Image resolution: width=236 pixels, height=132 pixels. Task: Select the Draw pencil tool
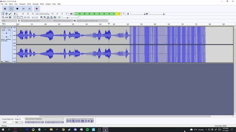click(x=10, y=14)
